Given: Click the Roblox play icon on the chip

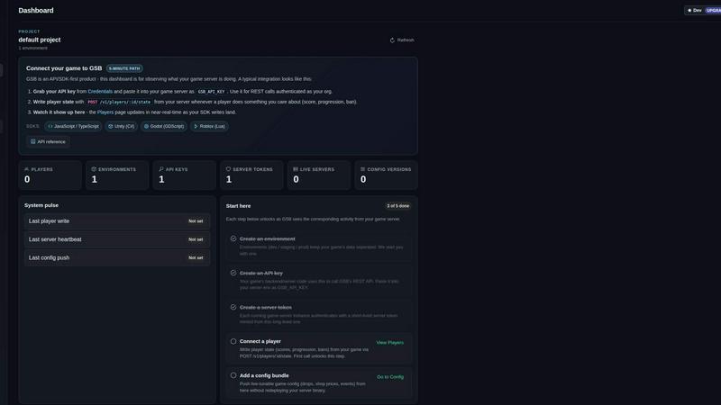Looking at the screenshot, I should tap(196, 126).
